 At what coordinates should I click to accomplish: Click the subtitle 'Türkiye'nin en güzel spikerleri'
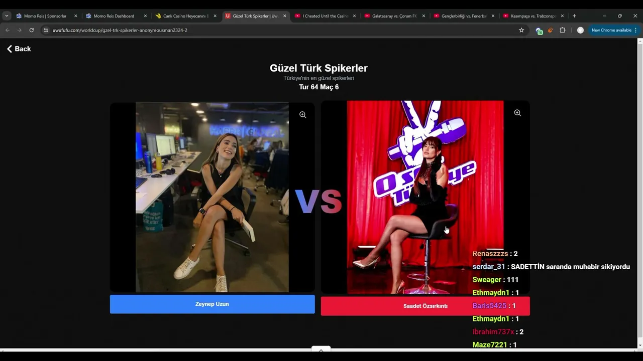318,78
